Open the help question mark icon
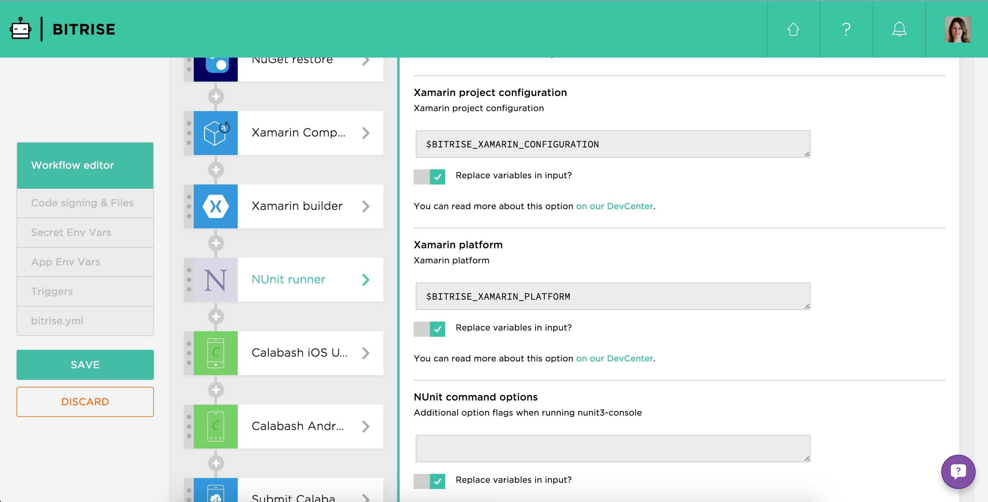The image size is (988, 502). 846,29
